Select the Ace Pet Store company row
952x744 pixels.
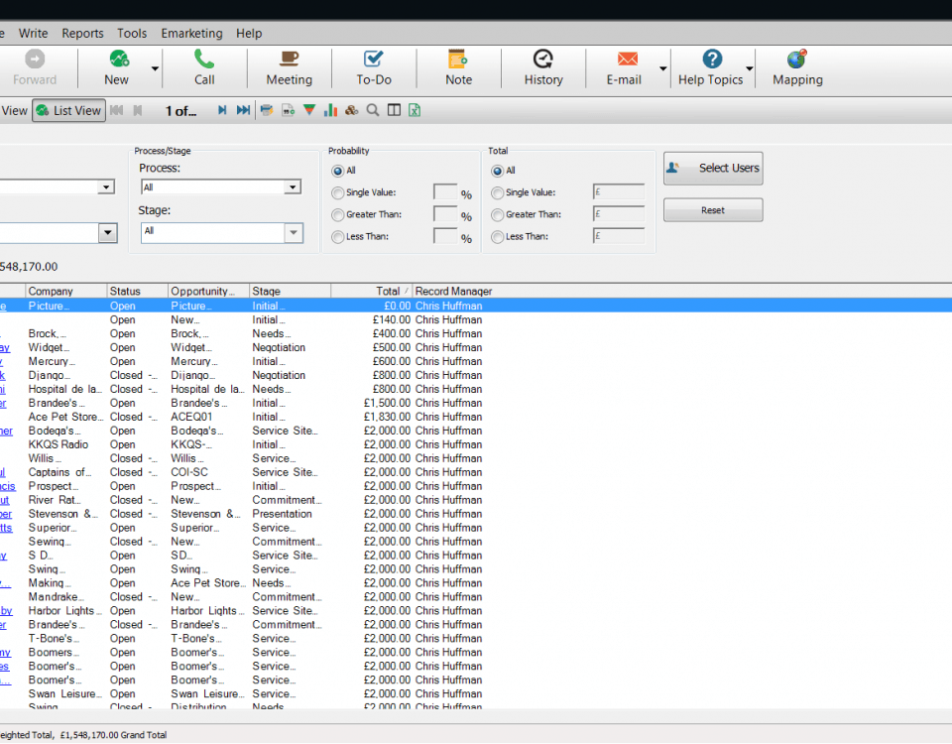[476, 417]
